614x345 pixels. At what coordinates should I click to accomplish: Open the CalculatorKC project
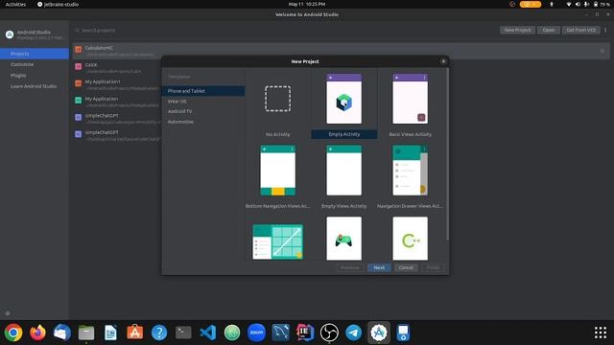coord(341,51)
